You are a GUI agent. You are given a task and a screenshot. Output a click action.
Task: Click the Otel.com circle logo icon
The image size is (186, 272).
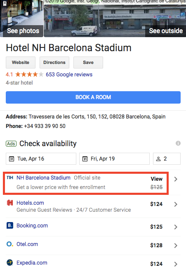(x=10, y=244)
